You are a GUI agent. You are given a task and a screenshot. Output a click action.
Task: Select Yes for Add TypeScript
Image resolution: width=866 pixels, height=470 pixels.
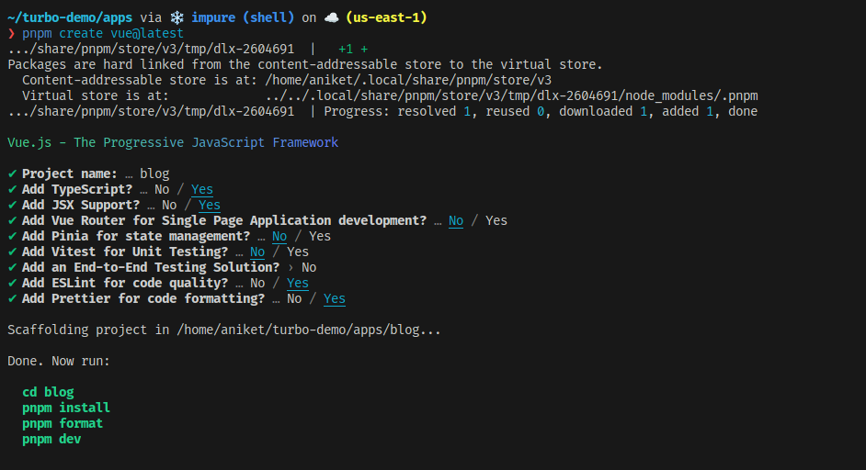click(x=202, y=189)
